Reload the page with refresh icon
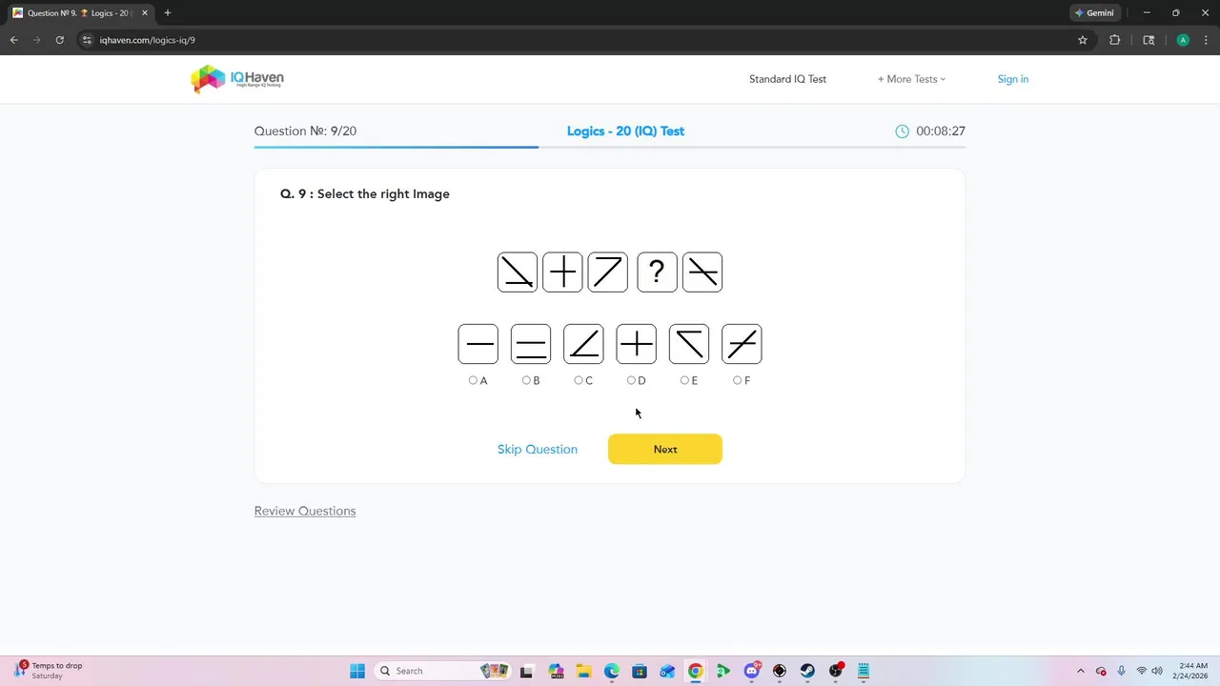 [x=59, y=40]
